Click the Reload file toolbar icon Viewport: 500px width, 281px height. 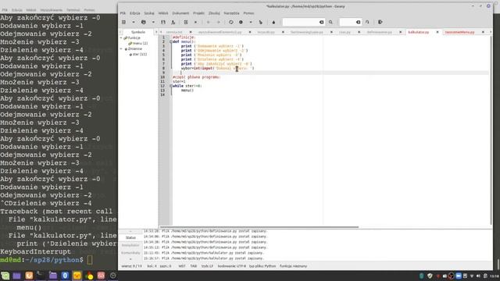(x=186, y=23)
